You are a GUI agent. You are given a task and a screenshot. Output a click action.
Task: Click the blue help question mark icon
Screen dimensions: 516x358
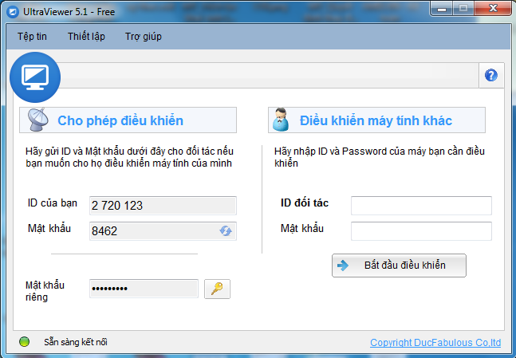pos(491,76)
